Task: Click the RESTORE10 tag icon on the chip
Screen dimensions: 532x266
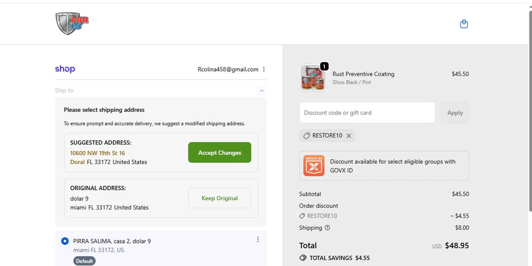Action: click(306, 136)
